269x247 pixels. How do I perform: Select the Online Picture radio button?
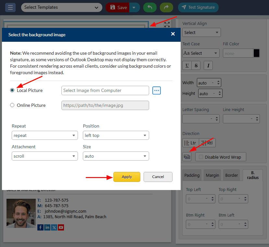[12, 105]
